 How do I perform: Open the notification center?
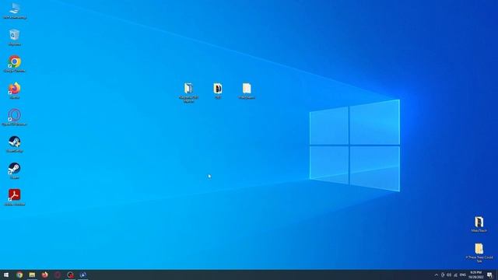tap(489, 275)
